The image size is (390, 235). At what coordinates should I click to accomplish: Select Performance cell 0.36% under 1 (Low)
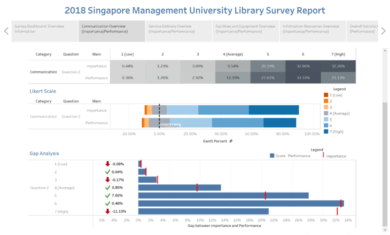128,78
